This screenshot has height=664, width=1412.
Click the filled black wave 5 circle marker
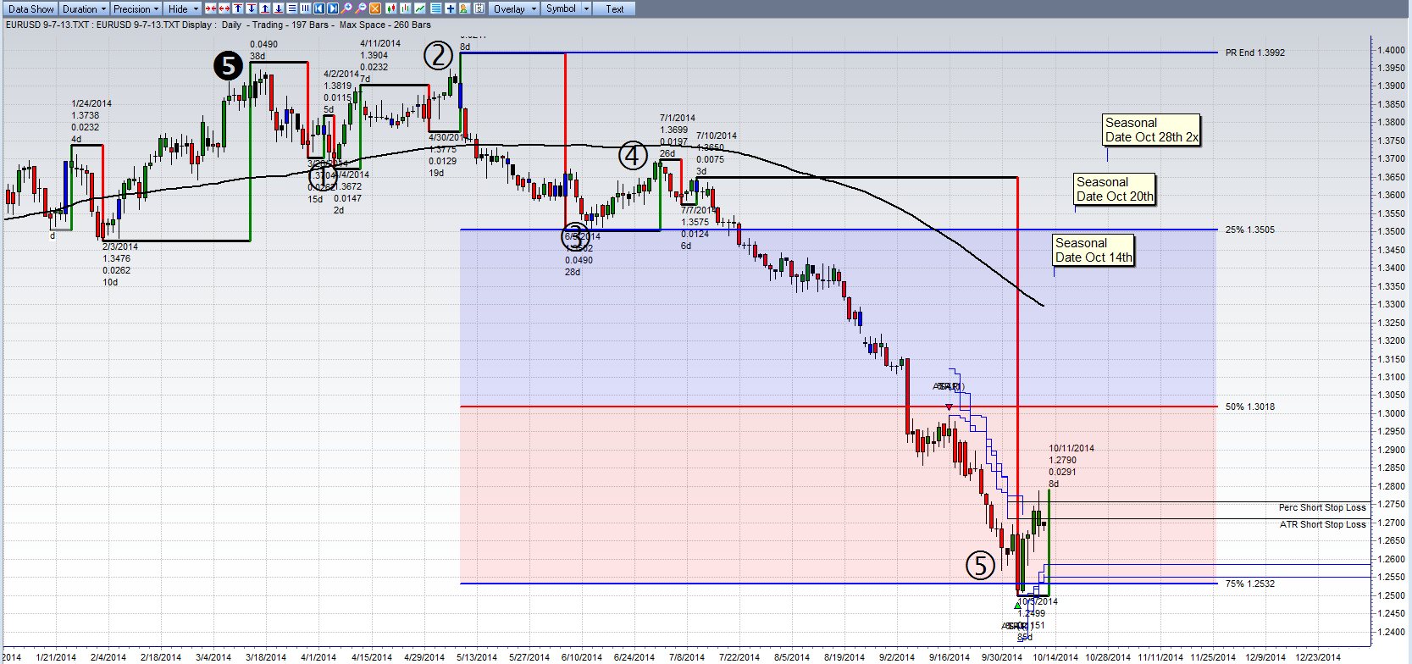(228, 65)
